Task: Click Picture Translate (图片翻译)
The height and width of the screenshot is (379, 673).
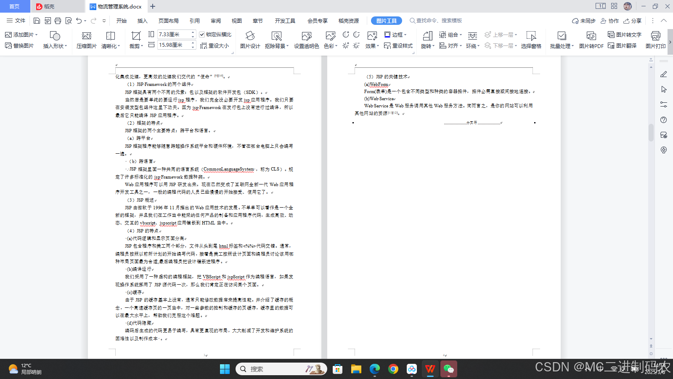Action: 622,45
